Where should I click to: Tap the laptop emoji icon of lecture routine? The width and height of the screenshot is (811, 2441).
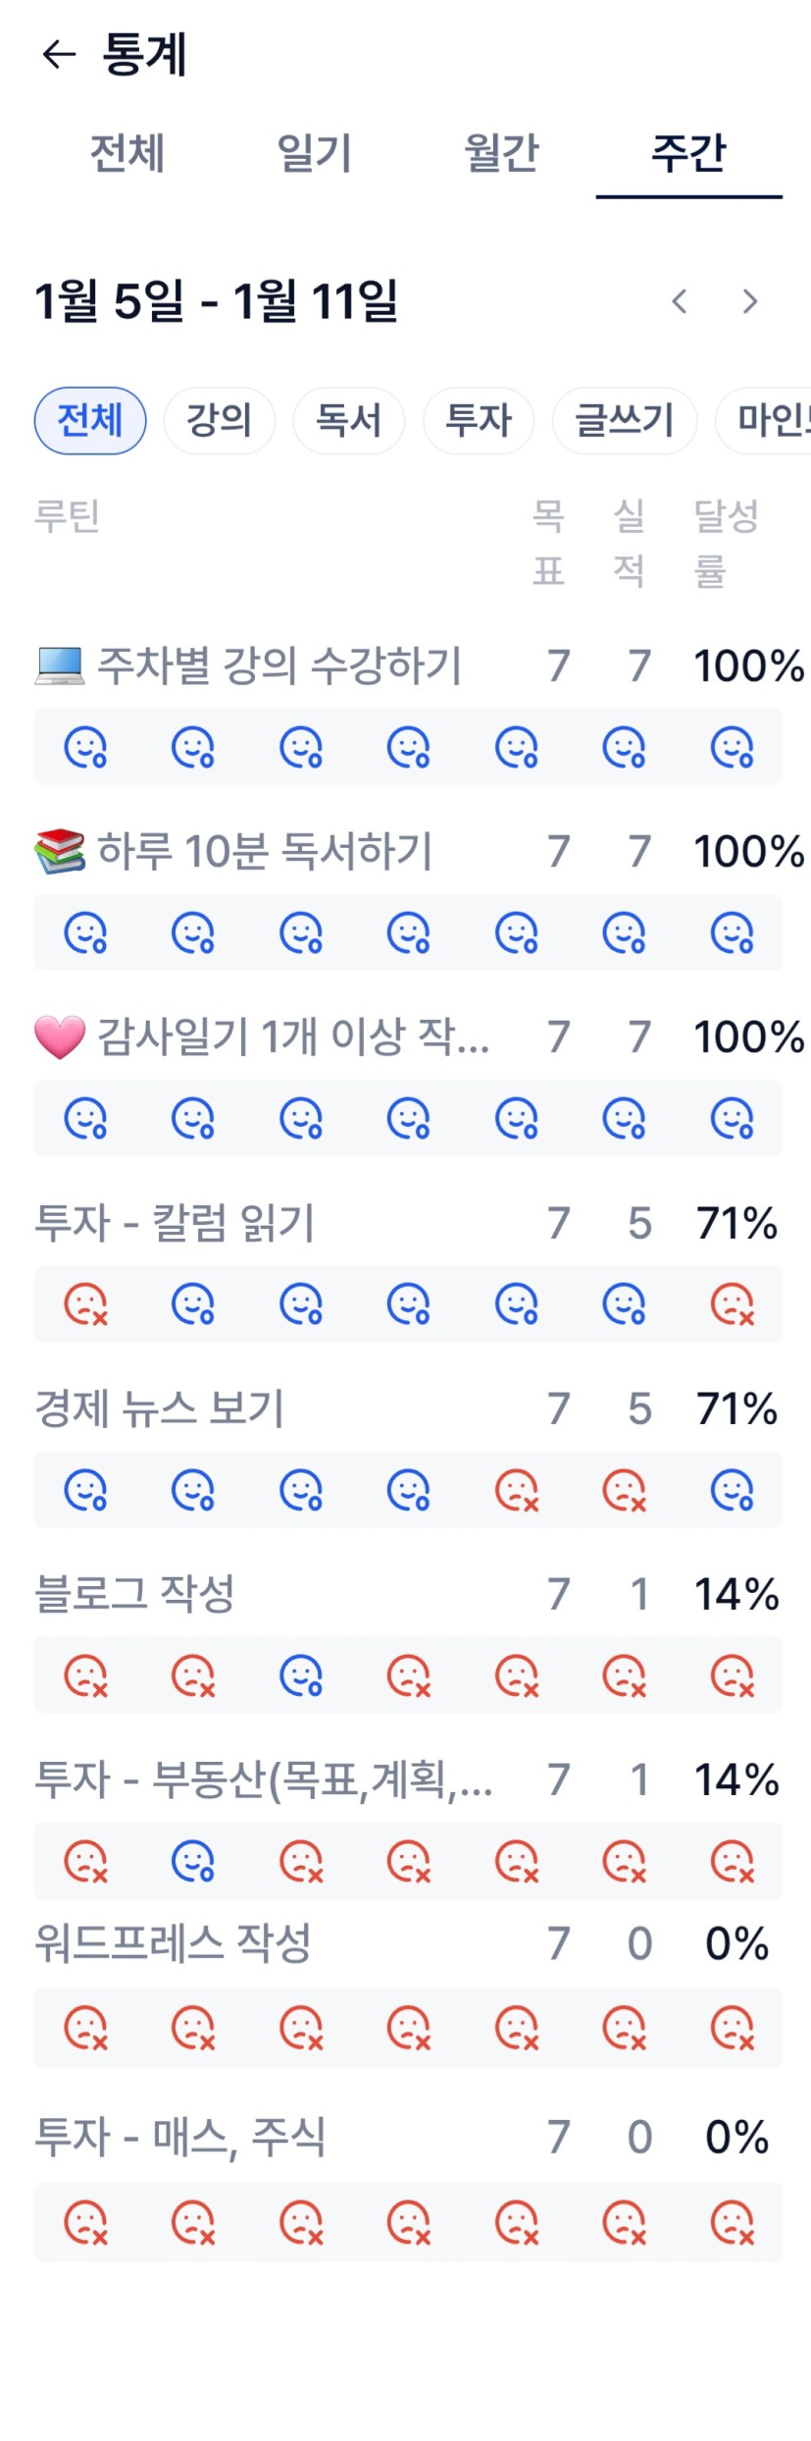[60, 665]
